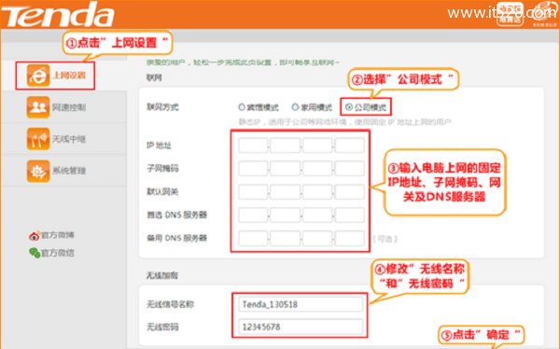
Task: Click the 子网掩码 label
Action: pyautogui.click(x=162, y=168)
